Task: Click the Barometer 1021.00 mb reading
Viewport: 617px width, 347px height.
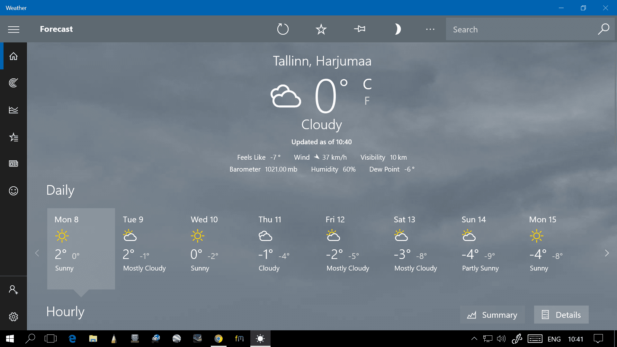Action: [x=263, y=169]
